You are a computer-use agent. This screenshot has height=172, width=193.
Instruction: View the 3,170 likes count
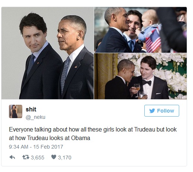65,158
